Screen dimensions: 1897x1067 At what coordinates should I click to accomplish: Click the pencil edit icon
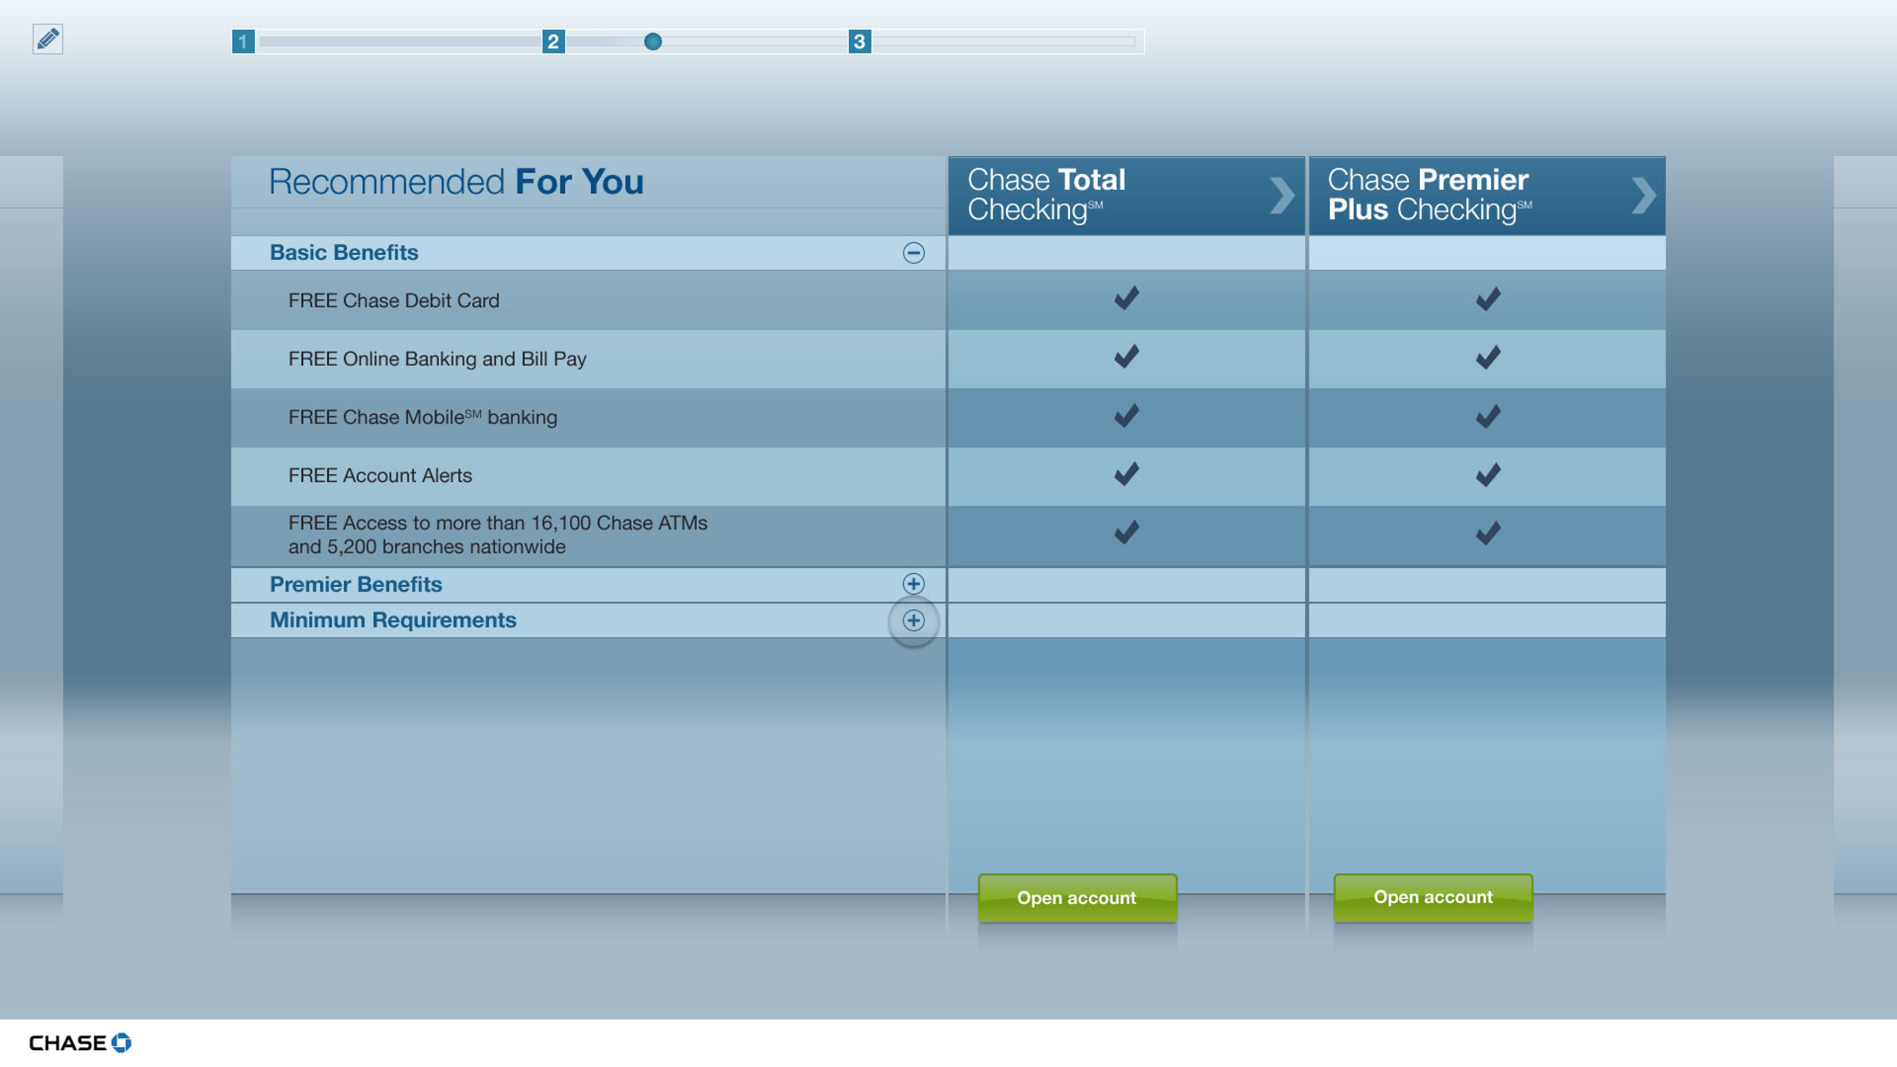click(48, 39)
